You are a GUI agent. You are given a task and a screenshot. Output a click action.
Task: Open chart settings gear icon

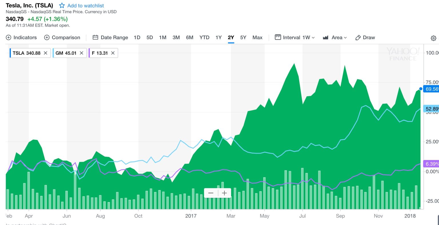pyautogui.click(x=433, y=38)
